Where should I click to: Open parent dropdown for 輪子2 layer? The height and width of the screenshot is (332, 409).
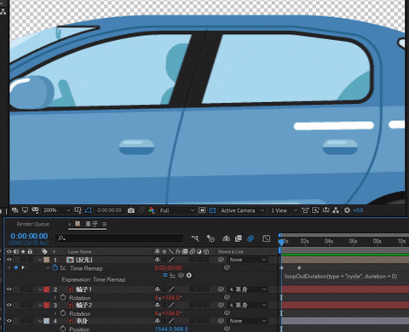tap(248, 305)
